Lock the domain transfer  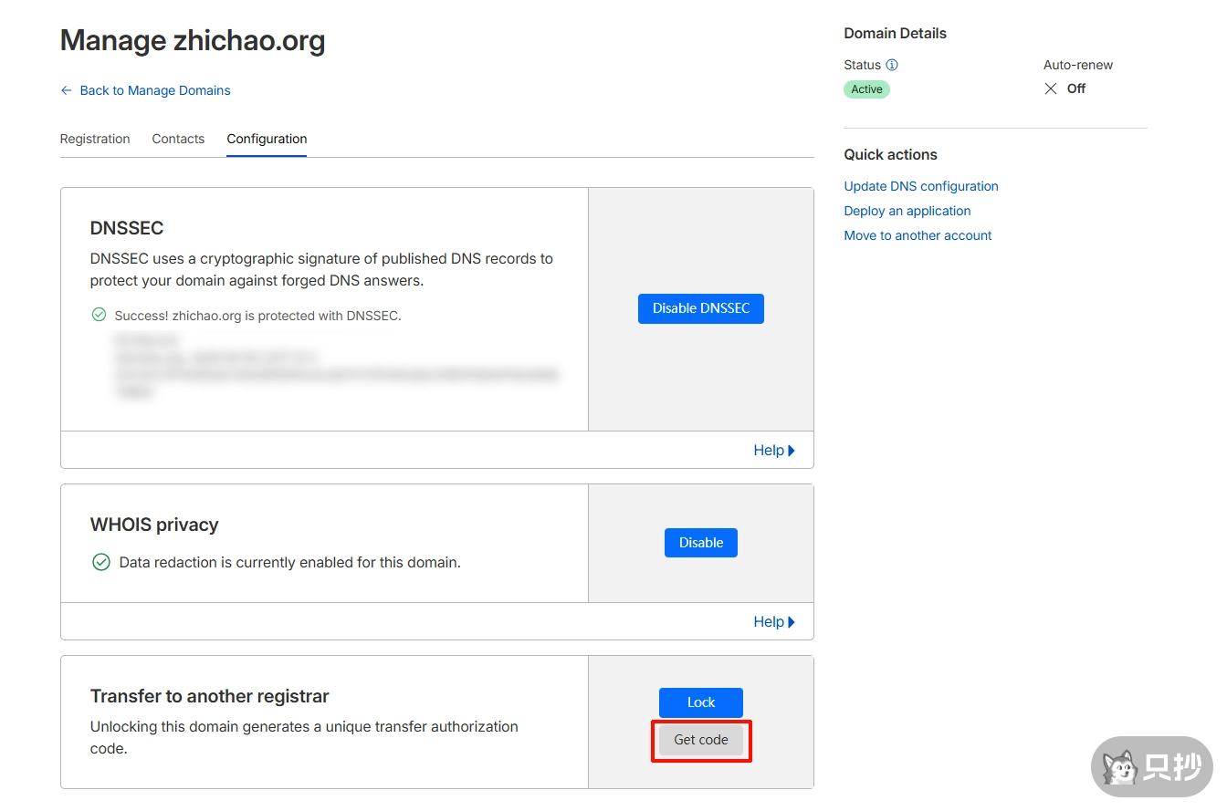(x=700, y=702)
